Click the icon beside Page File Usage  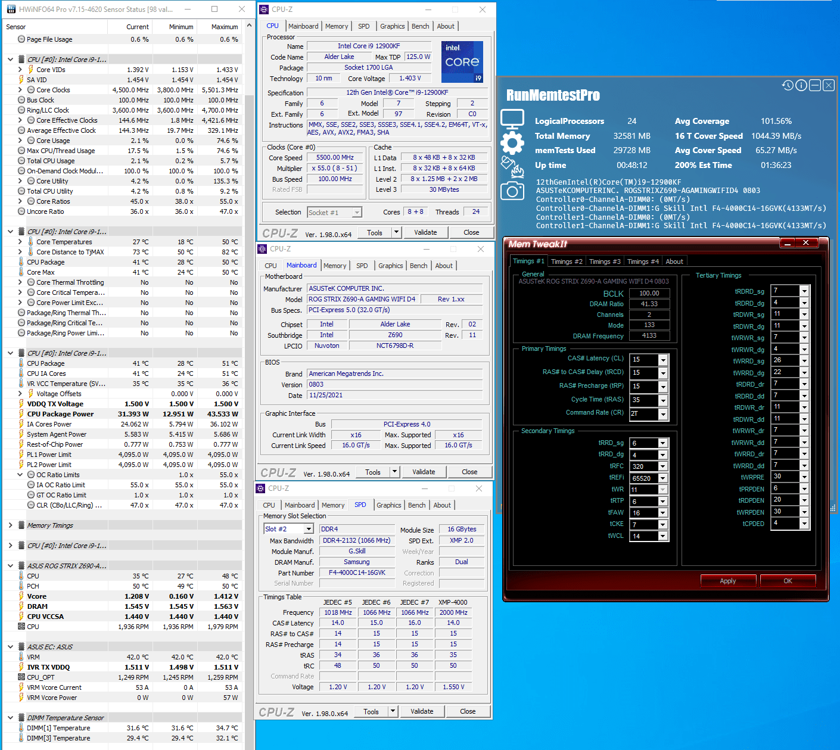click(x=21, y=39)
